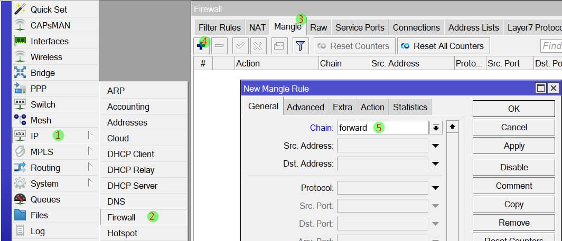Image resolution: width=562 pixels, height=241 pixels.
Task: Click the Reset All Counters button
Action: [443, 46]
